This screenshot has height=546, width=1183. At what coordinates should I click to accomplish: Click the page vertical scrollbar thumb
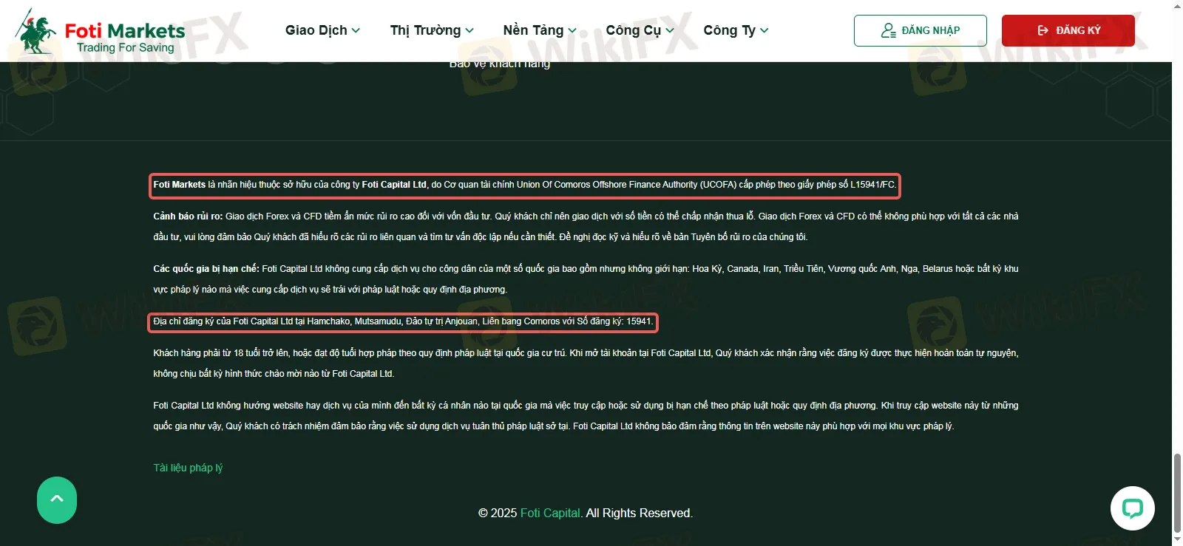tap(1177, 493)
